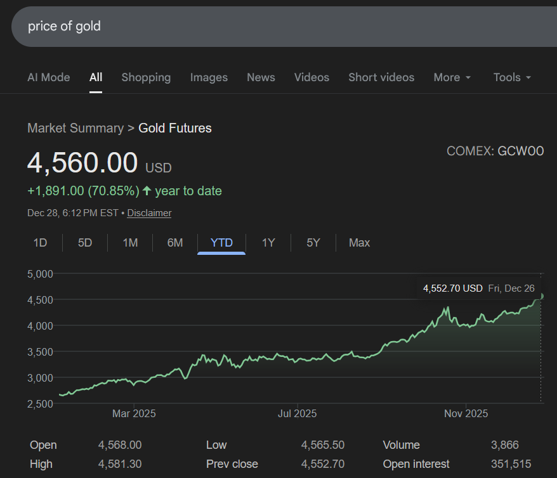Click the Prev close value 4,552.70
This screenshot has height=478, width=557.
323,464
